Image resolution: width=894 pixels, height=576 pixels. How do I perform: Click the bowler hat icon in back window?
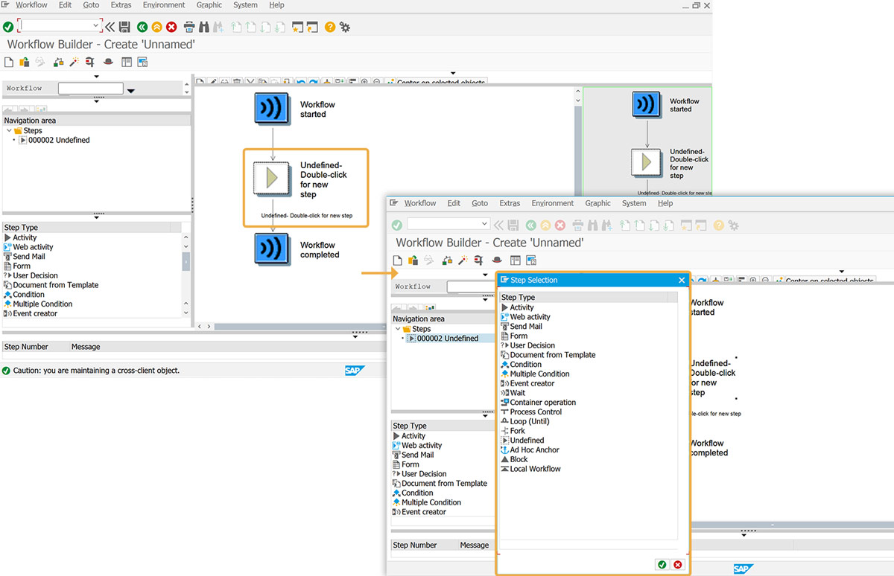point(108,62)
